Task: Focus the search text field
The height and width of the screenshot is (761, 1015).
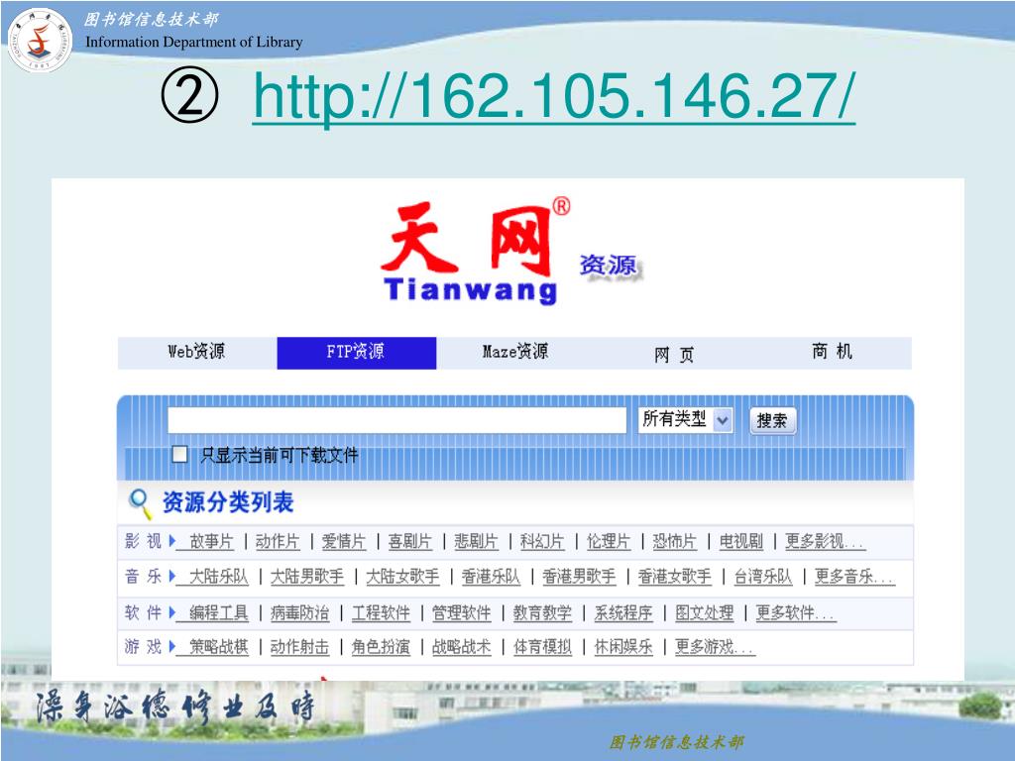Action: coord(396,420)
